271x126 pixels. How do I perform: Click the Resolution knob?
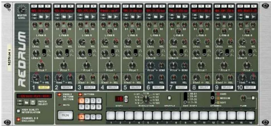(146, 100)
